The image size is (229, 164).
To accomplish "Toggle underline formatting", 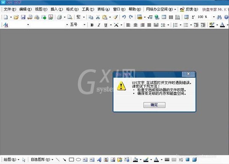I will 106,25.
